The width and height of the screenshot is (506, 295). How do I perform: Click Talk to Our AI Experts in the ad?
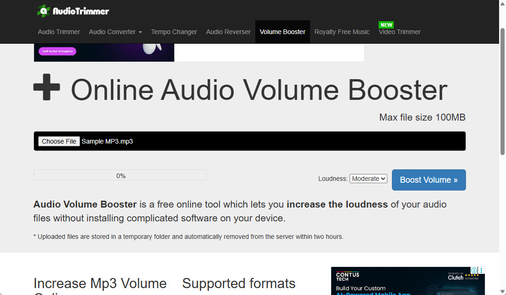(56, 51)
